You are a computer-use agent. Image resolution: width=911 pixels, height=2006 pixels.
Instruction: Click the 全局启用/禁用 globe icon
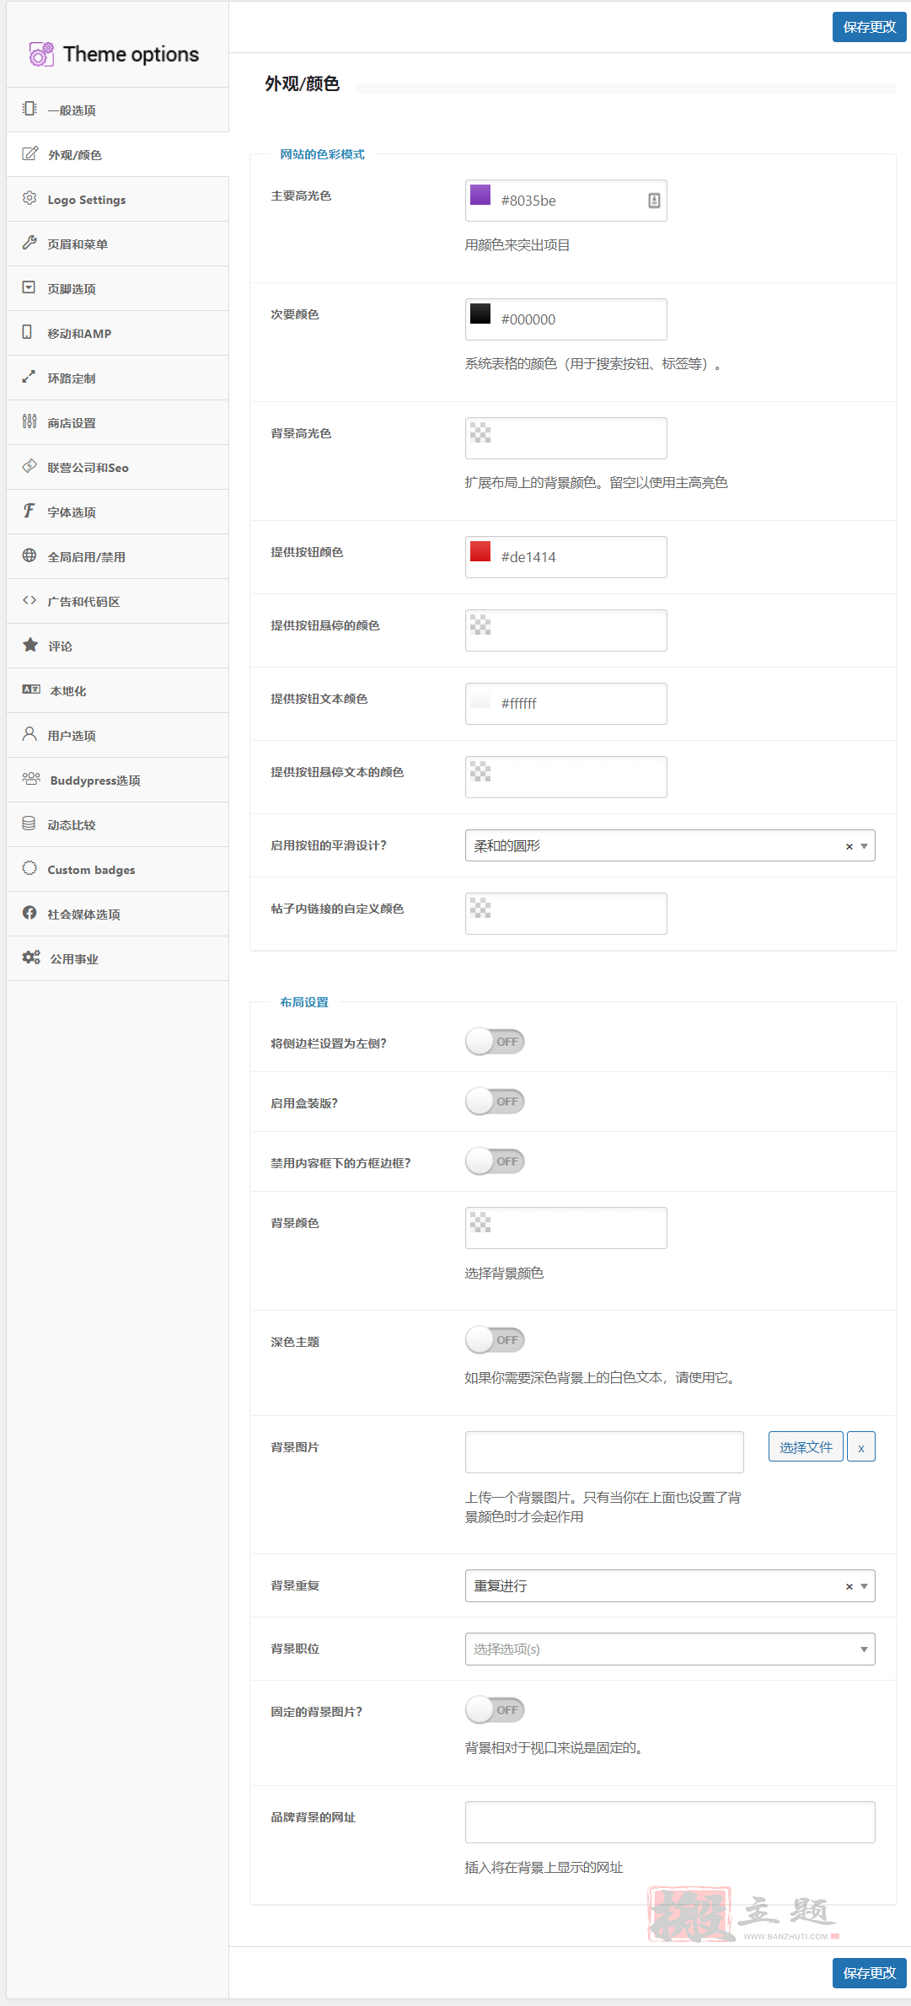coord(29,555)
